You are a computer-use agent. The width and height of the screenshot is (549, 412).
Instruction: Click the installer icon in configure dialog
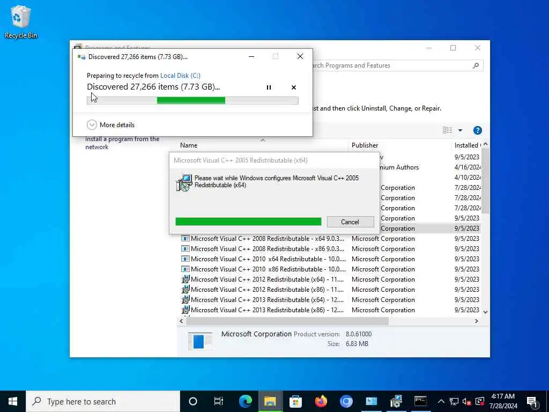(184, 182)
